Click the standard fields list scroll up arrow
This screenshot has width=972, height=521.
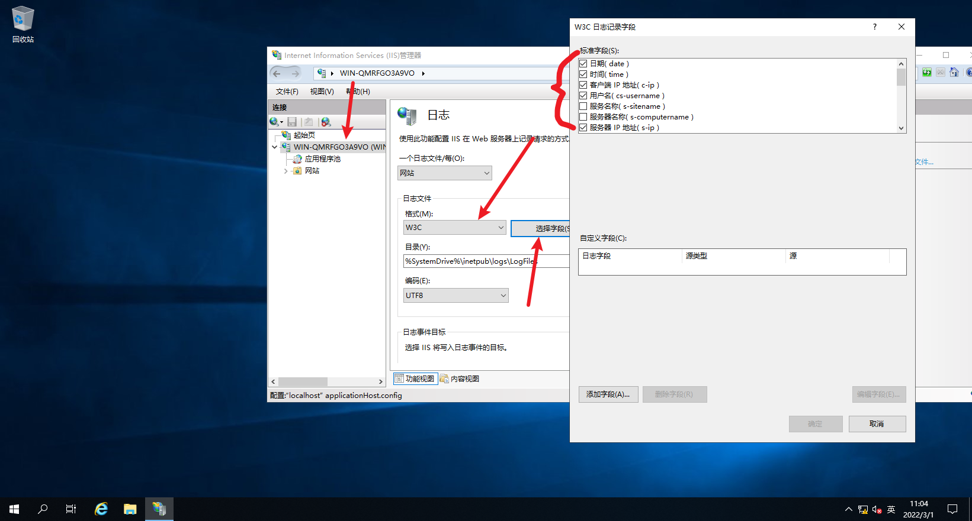901,64
